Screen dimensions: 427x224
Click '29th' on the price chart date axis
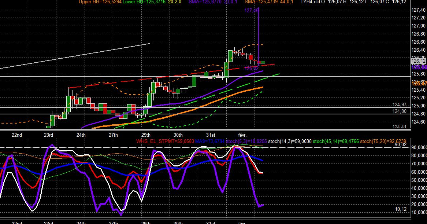pos(146,135)
